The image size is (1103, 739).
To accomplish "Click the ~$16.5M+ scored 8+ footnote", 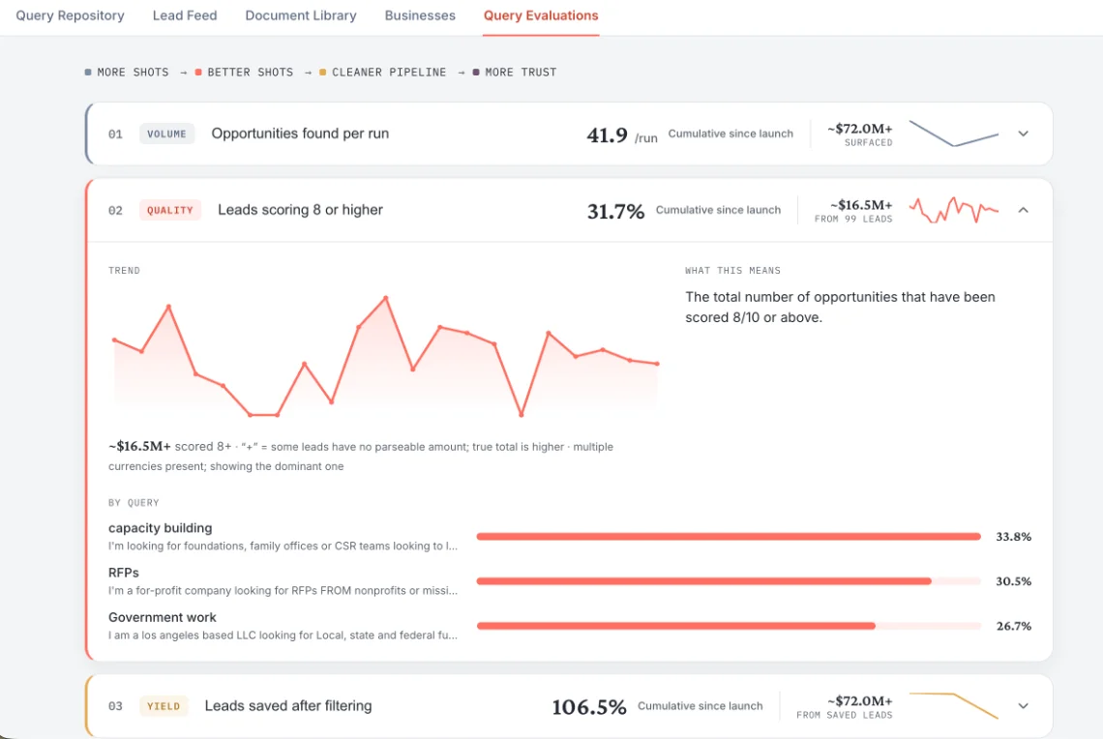I will (x=361, y=457).
